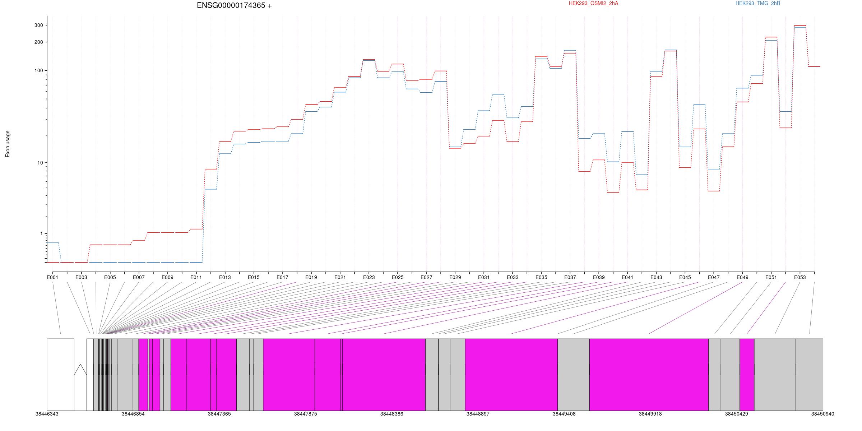Click exon label E029
The height and width of the screenshot is (431, 862).
click(455, 277)
